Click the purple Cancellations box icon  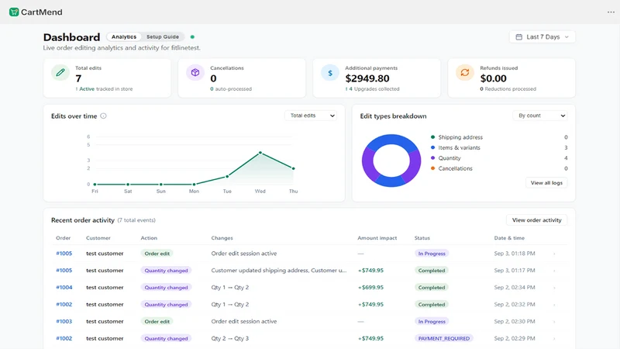[x=195, y=73]
